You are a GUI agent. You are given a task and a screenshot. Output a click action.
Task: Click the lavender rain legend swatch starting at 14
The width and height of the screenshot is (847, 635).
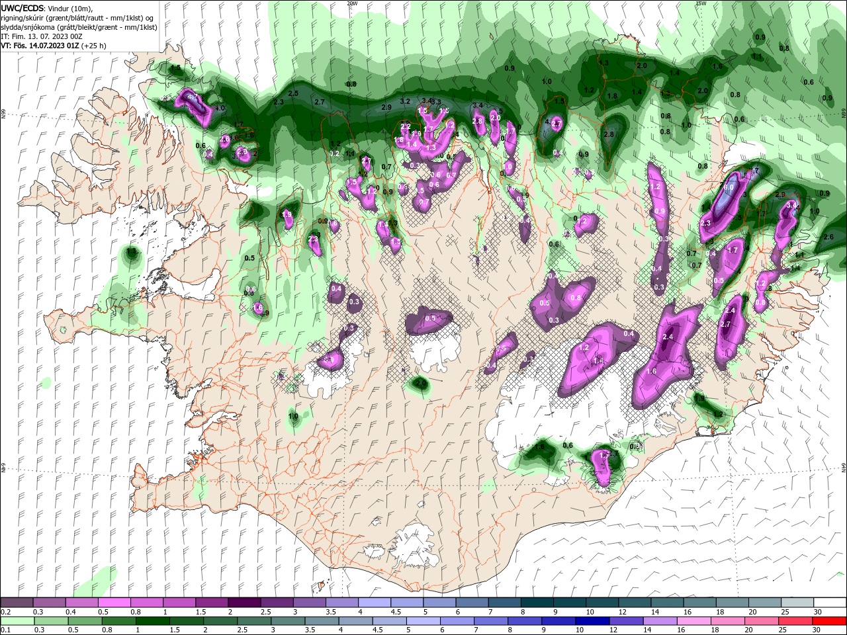point(660,621)
